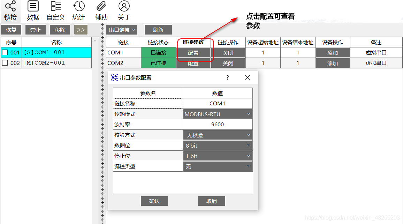The height and width of the screenshot is (224, 403).
Task: Open the 数据位 8 bit dropdown
Action: pyautogui.click(x=218, y=145)
